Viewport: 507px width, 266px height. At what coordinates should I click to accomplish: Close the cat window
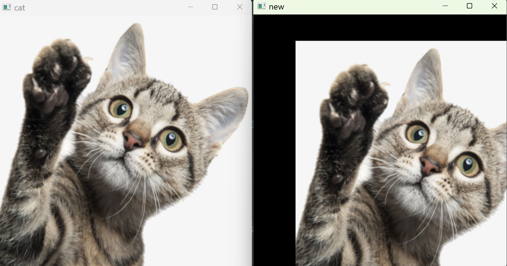[240, 7]
